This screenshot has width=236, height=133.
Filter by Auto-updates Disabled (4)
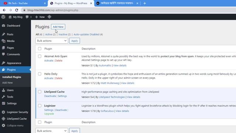[88, 34]
